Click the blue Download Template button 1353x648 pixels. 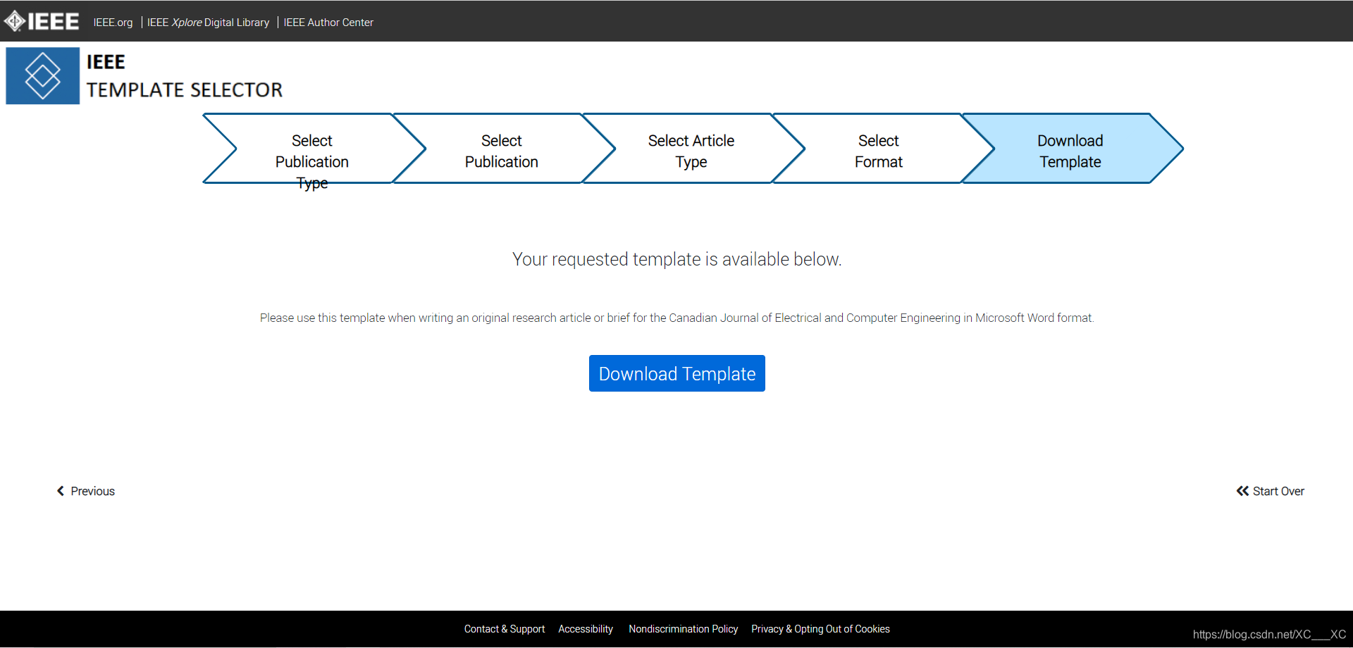(x=677, y=373)
